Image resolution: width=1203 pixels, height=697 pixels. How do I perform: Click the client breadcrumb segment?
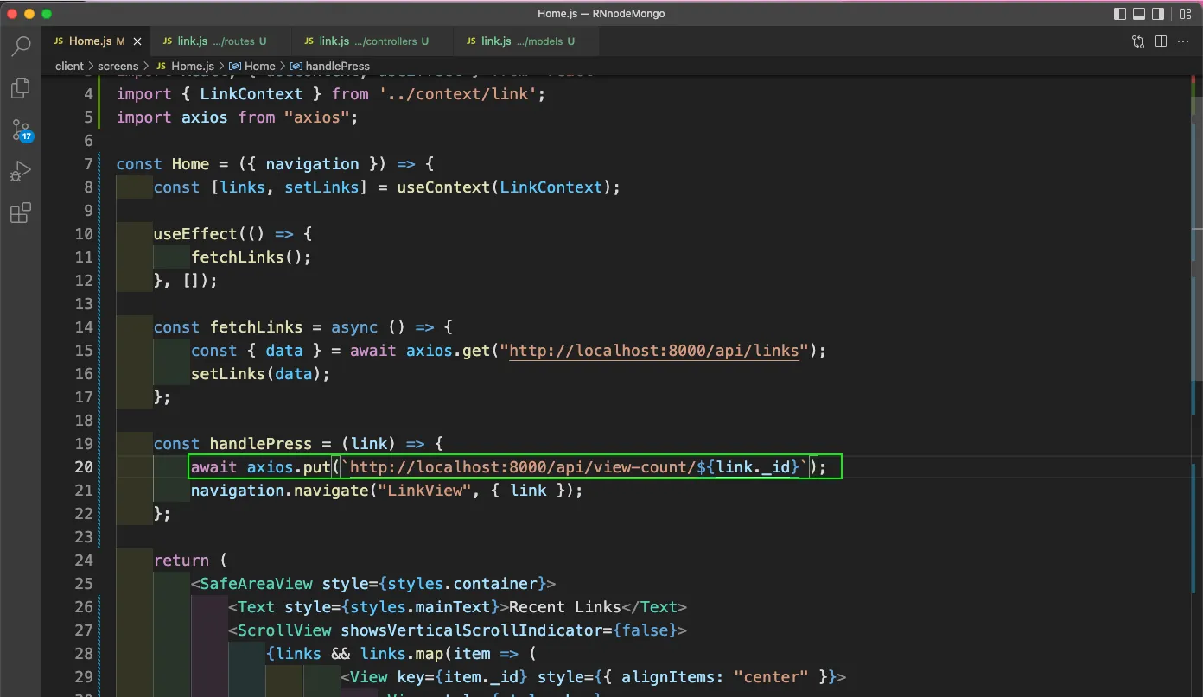[x=69, y=66]
